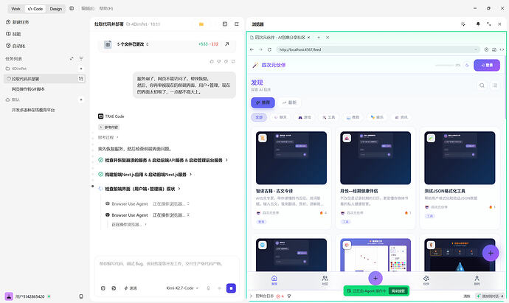Image resolution: width=509 pixels, height=303 pixels.
Task: Select the 娱乐 category chip
Action: [x=377, y=117]
